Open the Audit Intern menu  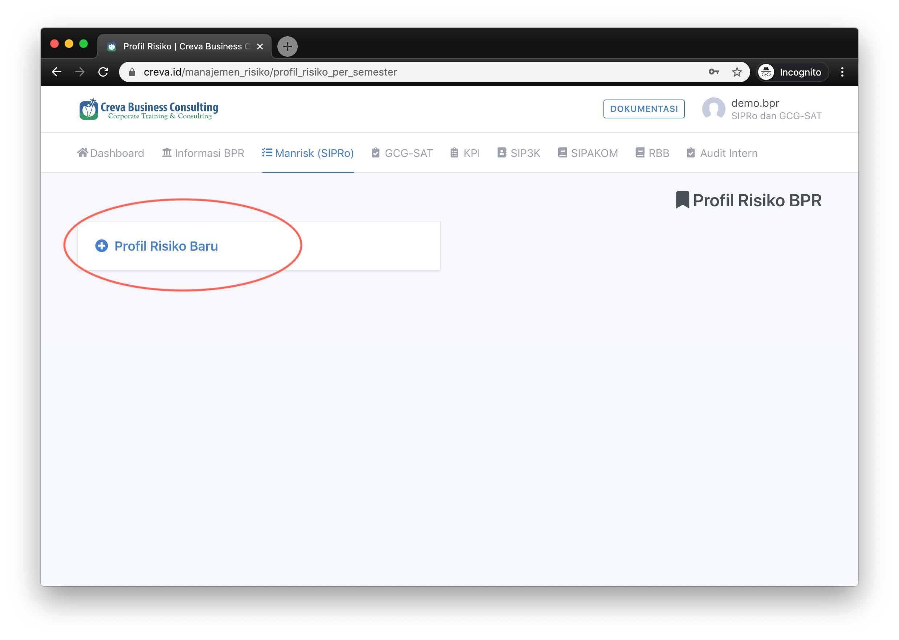[722, 153]
